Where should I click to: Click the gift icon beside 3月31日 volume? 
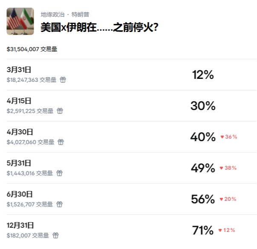(63, 80)
